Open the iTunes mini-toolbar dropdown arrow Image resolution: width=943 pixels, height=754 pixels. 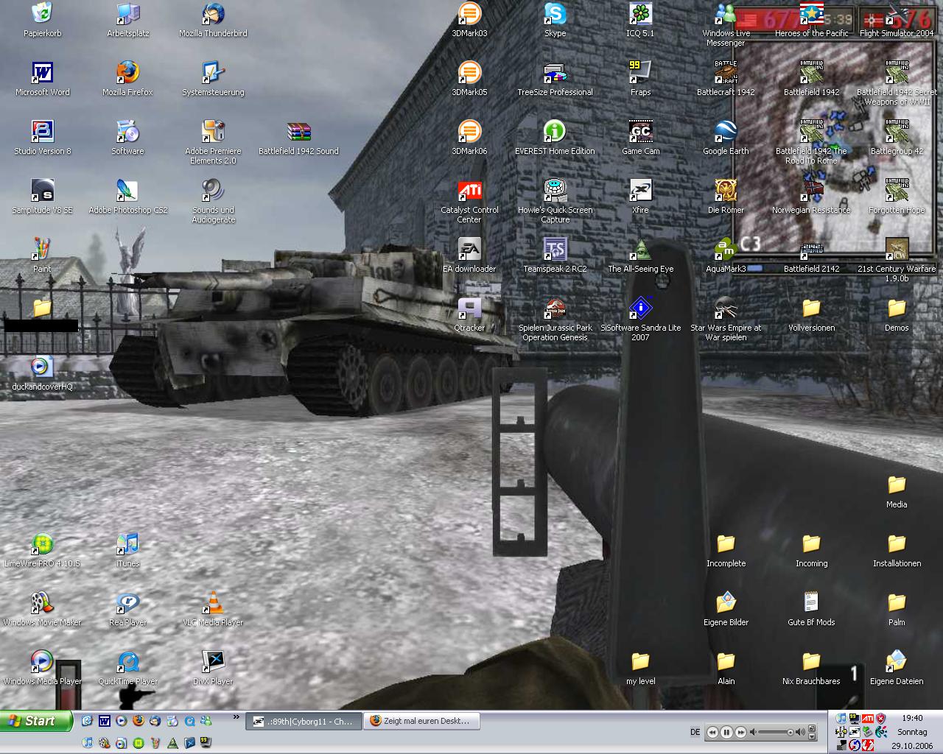(812, 736)
